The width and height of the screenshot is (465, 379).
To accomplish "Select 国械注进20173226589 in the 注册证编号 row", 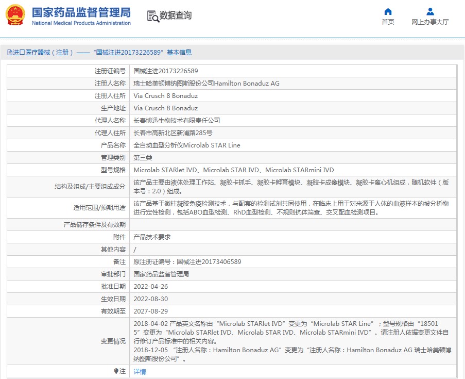I will [x=166, y=71].
